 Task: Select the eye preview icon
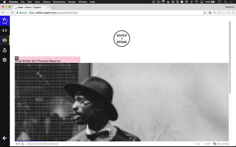coord(5,40)
